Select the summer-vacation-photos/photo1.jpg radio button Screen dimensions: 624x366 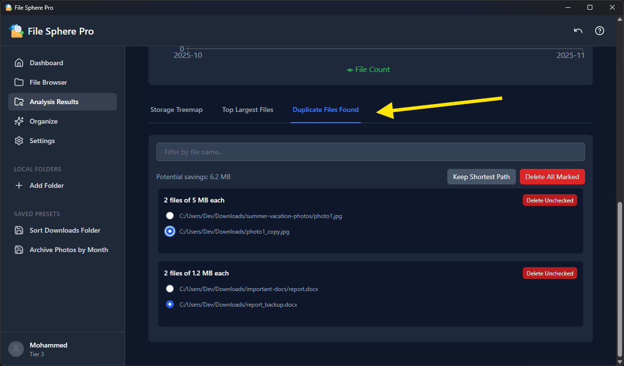coord(170,216)
